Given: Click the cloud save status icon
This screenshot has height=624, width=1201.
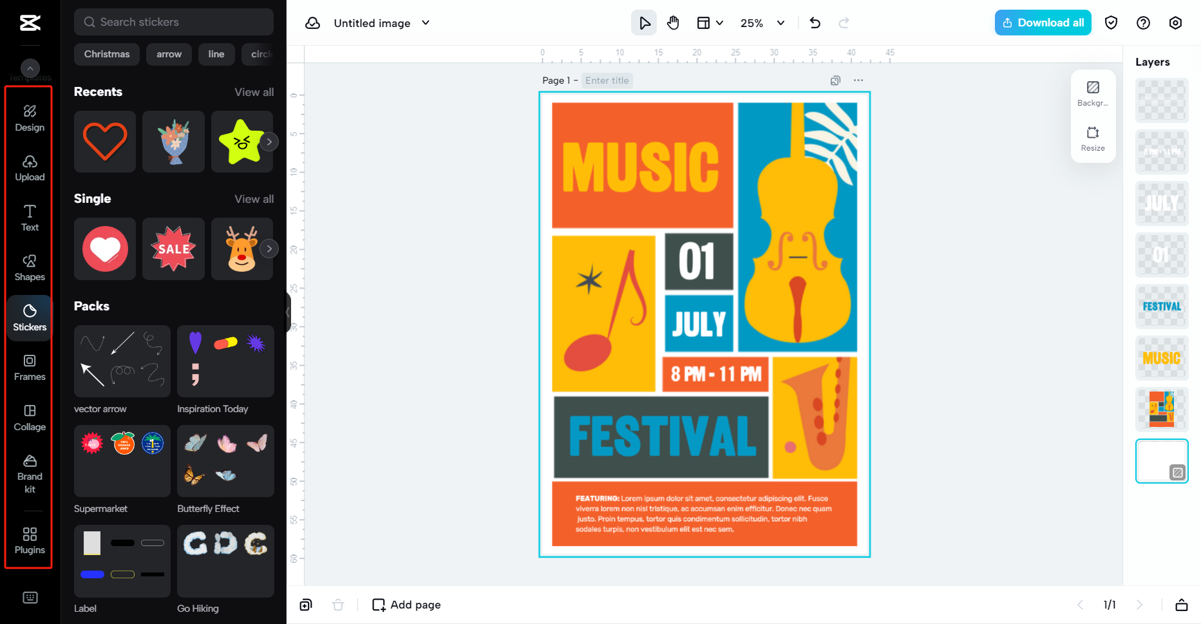Looking at the screenshot, I should (x=312, y=23).
